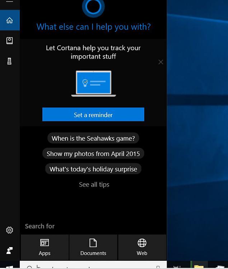Open the Devices icon in Cortana sidebar
Image resolution: width=228 pixels, height=269 pixels.
[10, 61]
